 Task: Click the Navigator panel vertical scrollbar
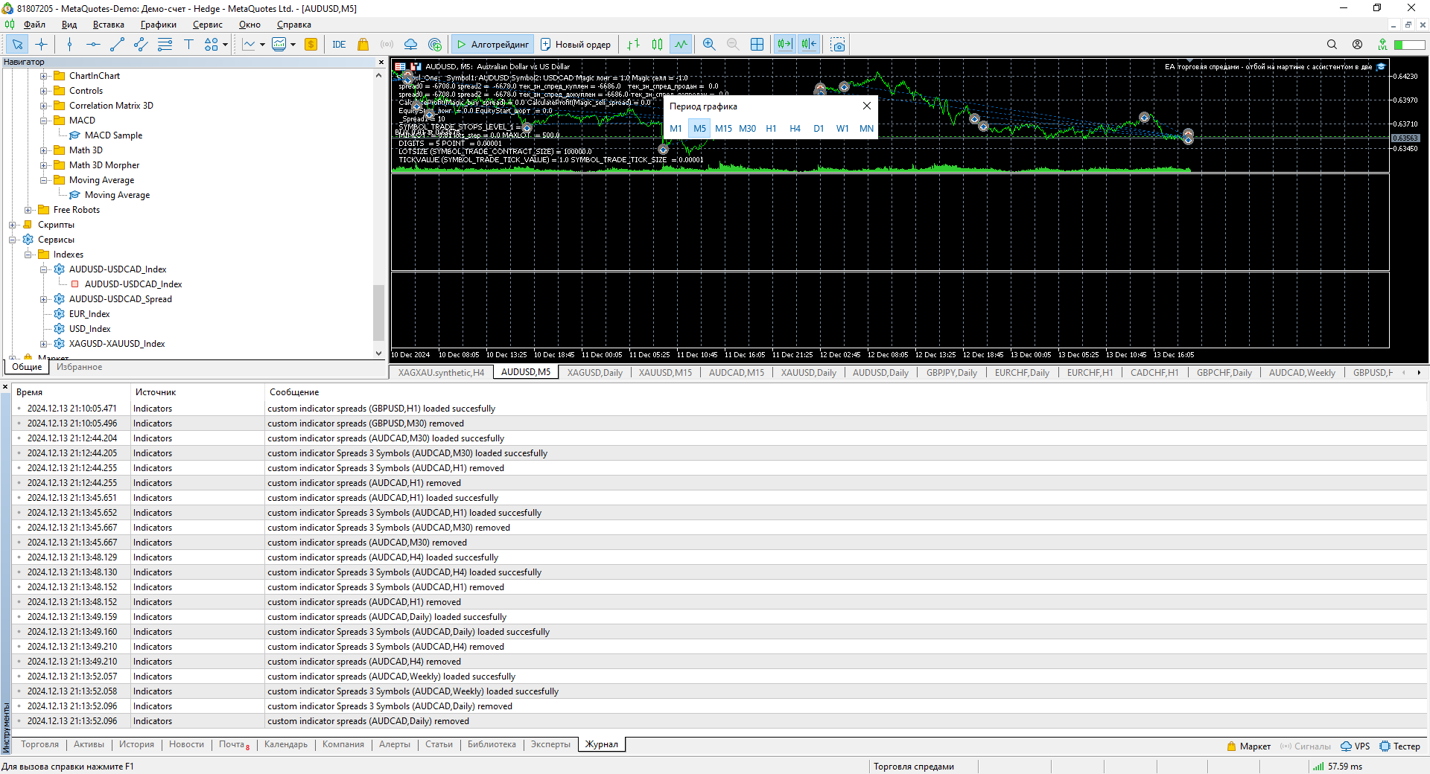pos(378,313)
